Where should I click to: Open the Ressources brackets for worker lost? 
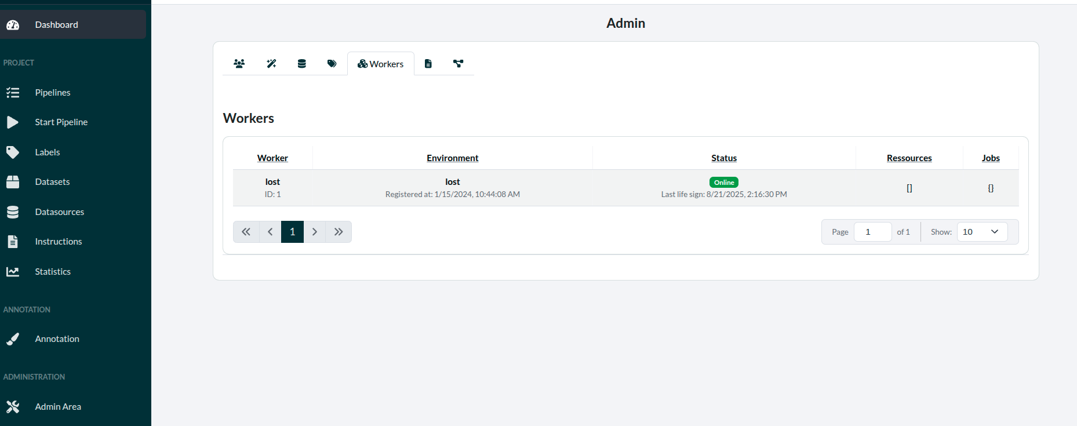(909, 188)
